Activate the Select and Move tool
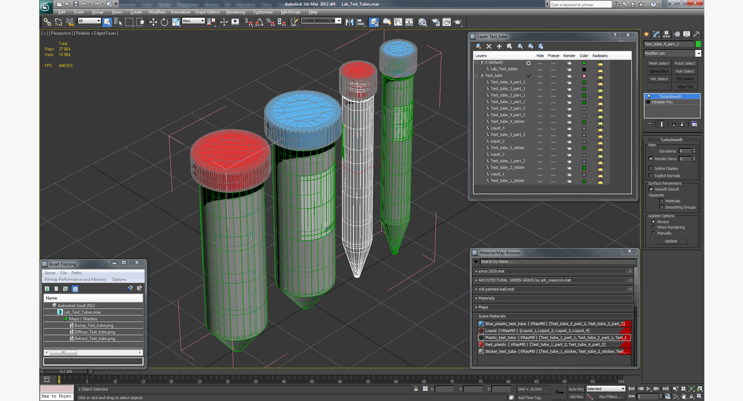The image size is (743, 401). tap(153, 22)
